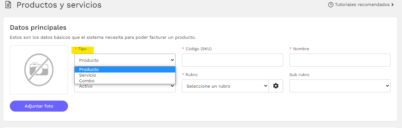Open the Sub rubro dropdown

(340, 86)
